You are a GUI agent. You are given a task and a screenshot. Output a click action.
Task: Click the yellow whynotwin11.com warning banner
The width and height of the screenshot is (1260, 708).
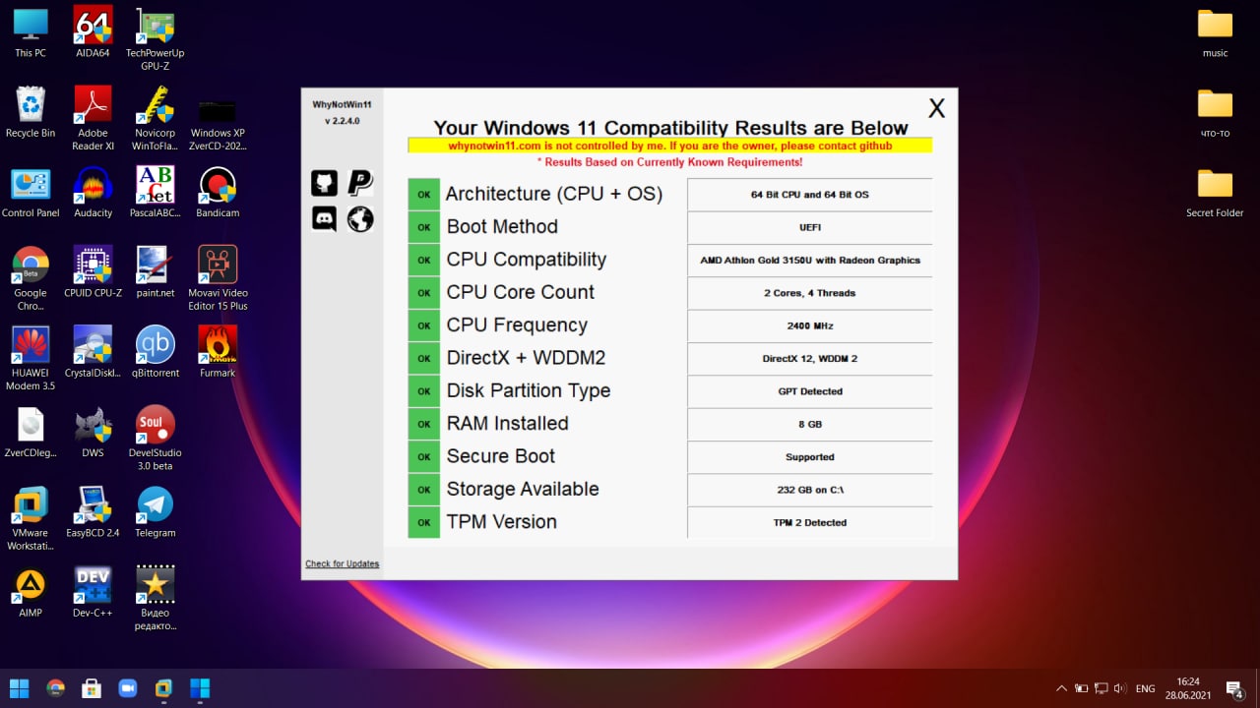(x=670, y=146)
